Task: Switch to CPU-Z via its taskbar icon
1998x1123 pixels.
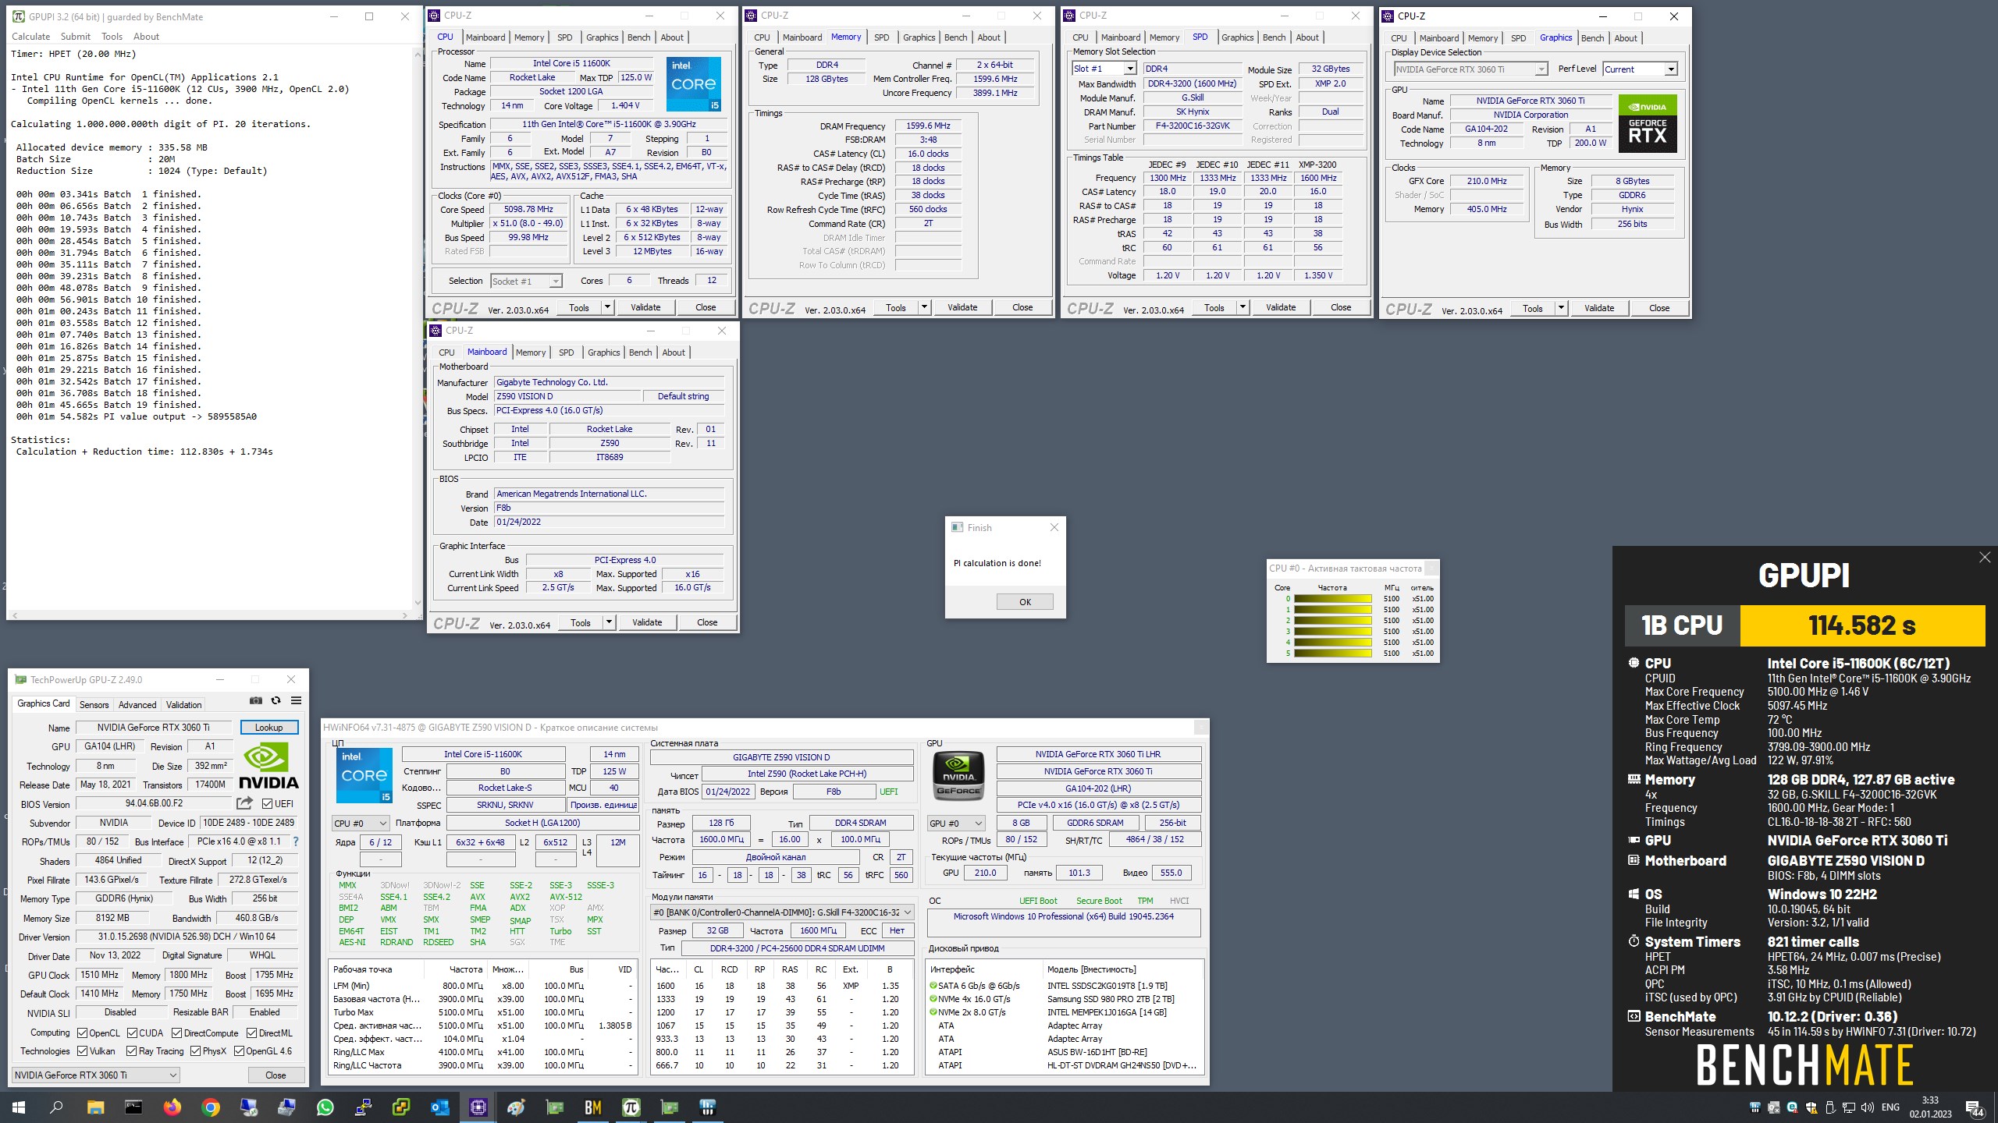Action: point(478,1107)
